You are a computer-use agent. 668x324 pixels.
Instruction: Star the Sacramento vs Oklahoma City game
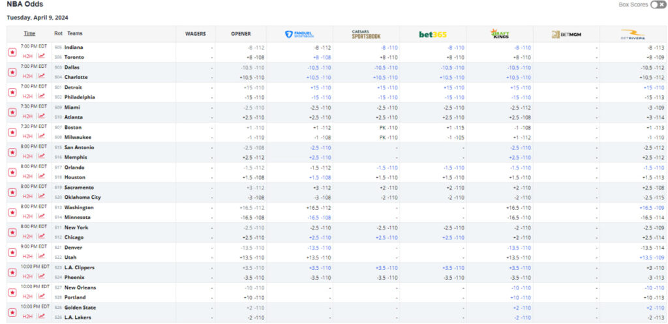pyautogui.click(x=12, y=192)
